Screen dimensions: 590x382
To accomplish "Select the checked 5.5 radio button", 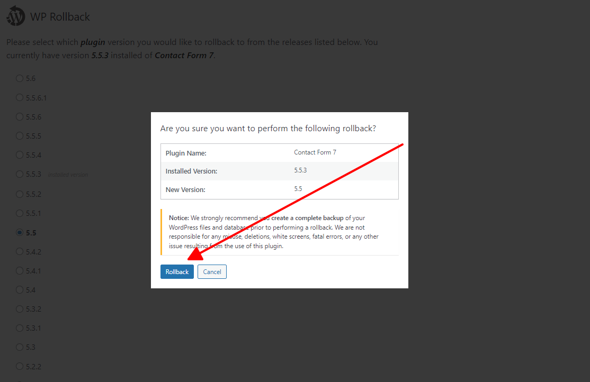I will click(x=20, y=232).
